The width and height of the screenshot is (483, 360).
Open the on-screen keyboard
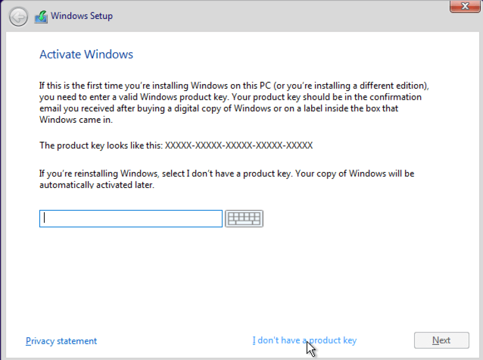pyautogui.click(x=244, y=219)
